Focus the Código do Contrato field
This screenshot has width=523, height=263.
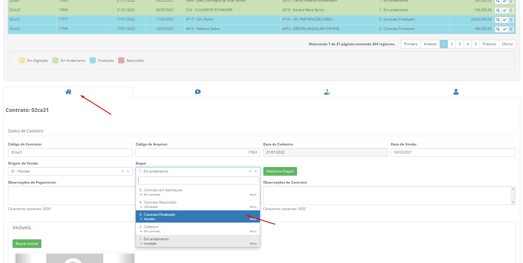click(x=70, y=152)
